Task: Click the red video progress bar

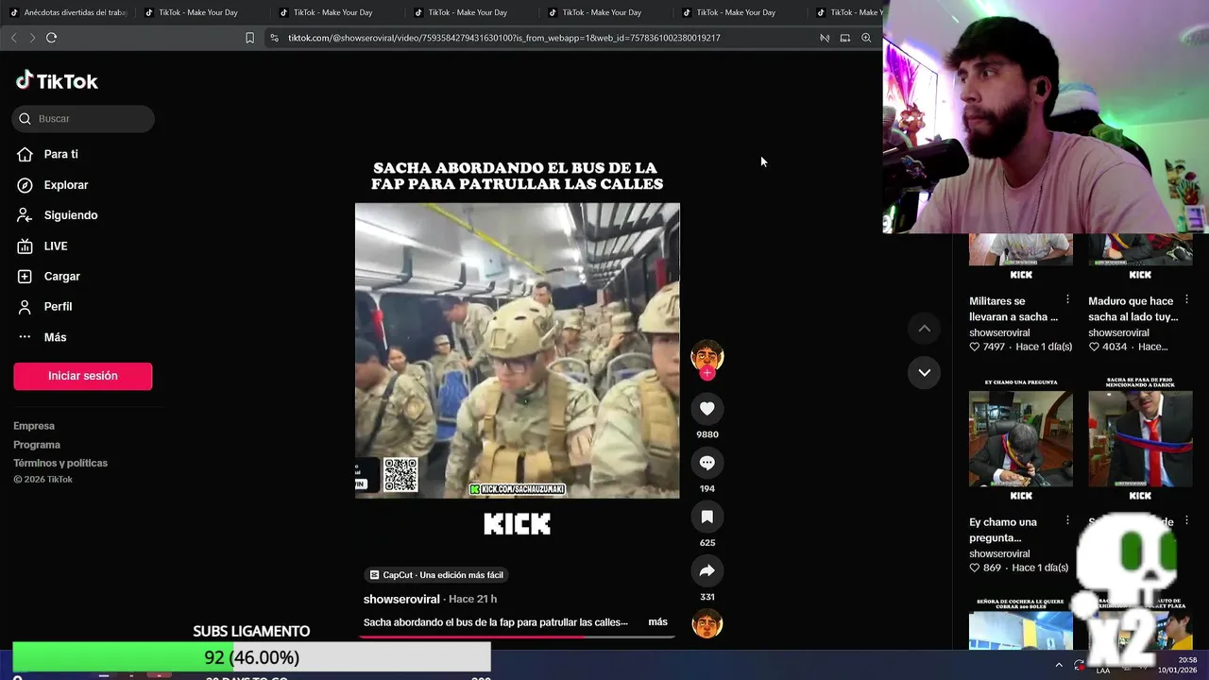Action: (x=518, y=637)
